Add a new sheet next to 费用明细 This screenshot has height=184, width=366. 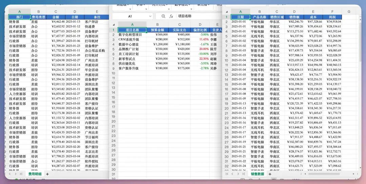point(47,174)
